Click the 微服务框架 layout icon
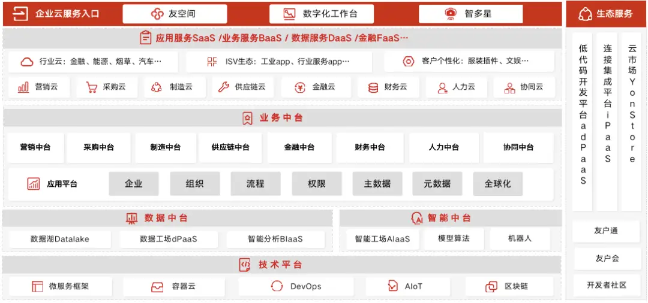 point(38,286)
